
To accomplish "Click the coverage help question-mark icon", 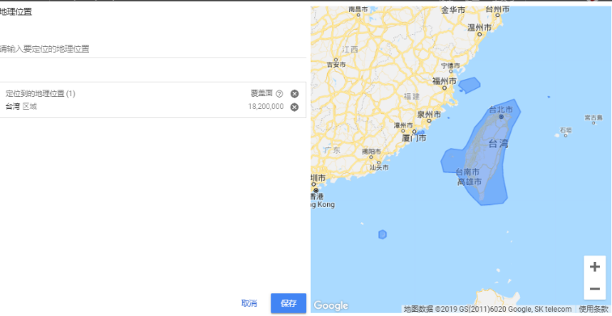I will pyautogui.click(x=279, y=94).
